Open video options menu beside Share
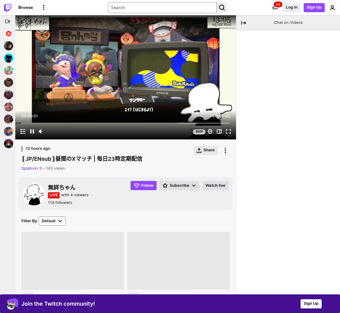 [x=225, y=151]
